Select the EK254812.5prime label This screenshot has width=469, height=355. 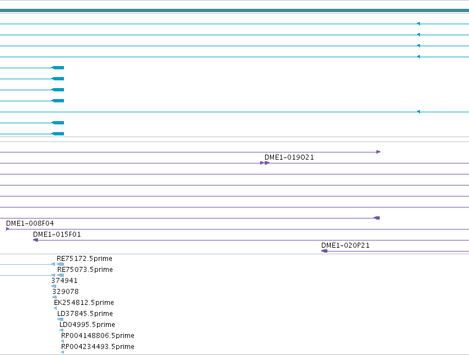pyautogui.click(x=84, y=303)
